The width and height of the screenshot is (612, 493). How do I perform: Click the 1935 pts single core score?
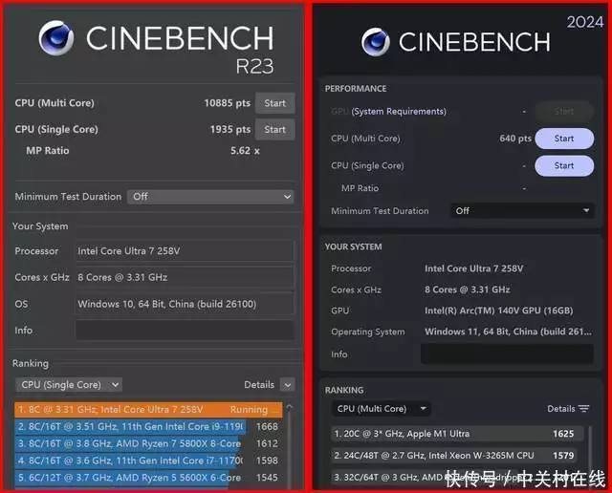coord(230,130)
